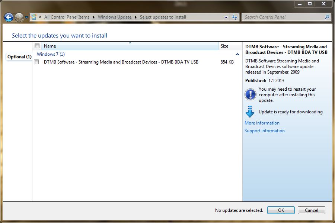Check the select-all checkbox in header
Screen dimensions: 335x223
tap(37, 46)
